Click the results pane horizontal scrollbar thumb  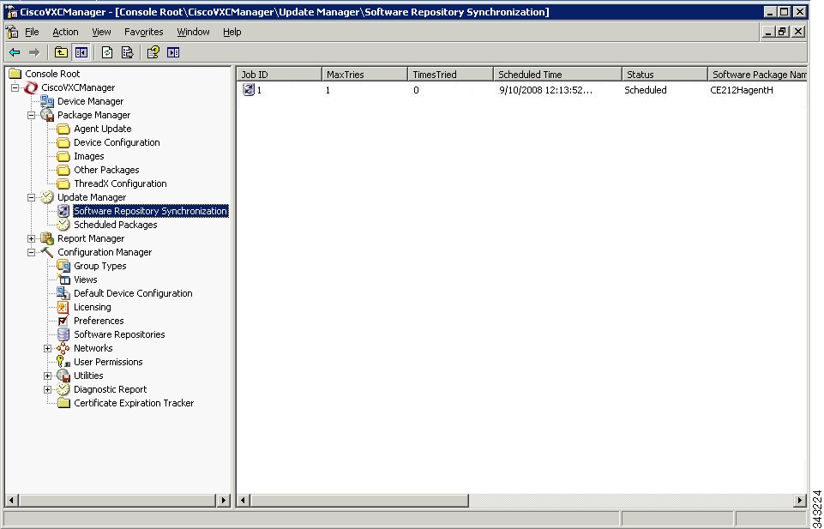point(359,501)
